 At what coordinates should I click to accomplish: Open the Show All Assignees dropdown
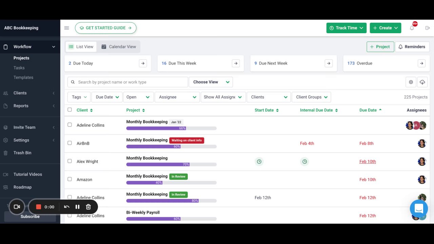point(223,97)
